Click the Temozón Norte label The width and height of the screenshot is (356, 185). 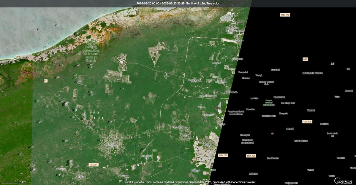coord(269,116)
